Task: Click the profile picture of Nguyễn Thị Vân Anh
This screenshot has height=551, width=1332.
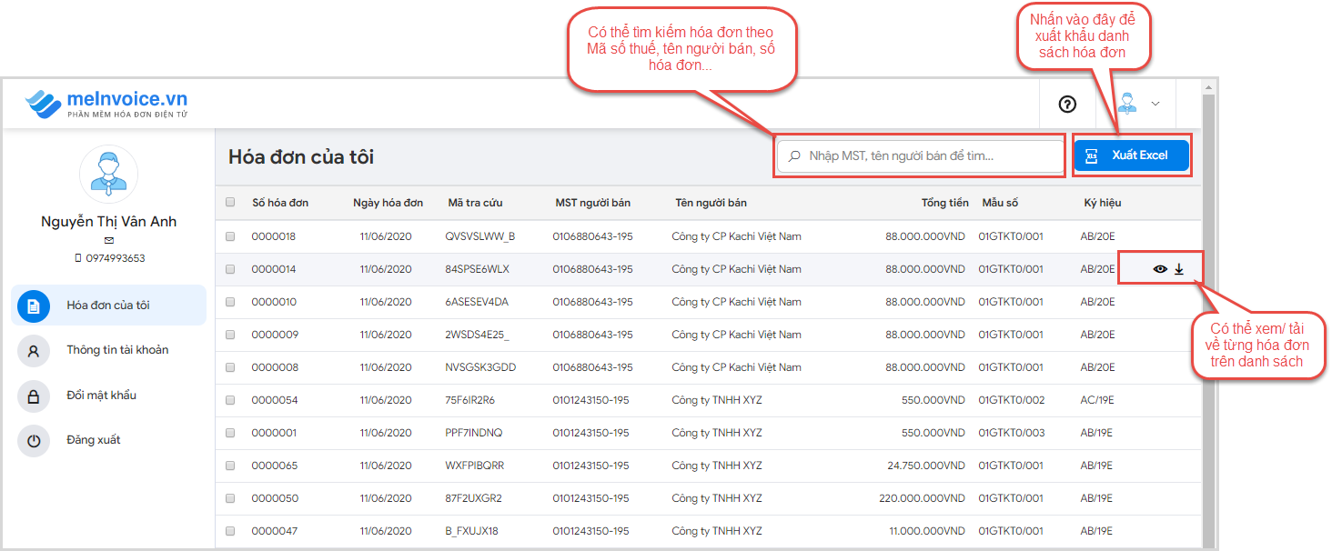Action: (x=108, y=174)
